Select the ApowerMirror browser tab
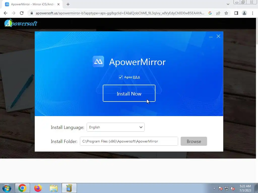 tap(32, 4)
